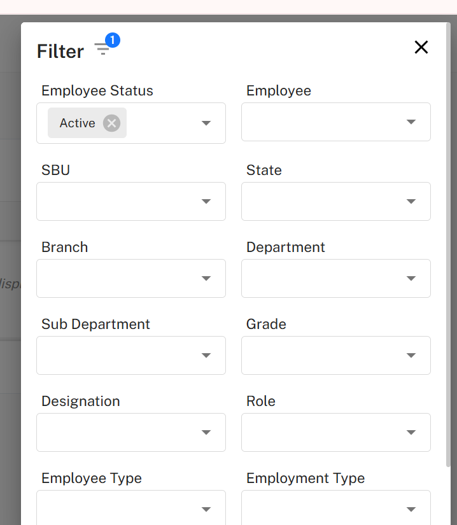The width and height of the screenshot is (457, 525).
Task: Expand the Sub Department selection list
Action: pos(206,355)
